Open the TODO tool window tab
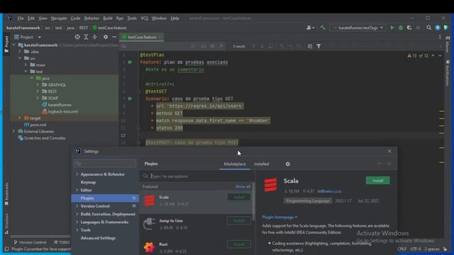The height and width of the screenshot is (255, 454). point(62,242)
